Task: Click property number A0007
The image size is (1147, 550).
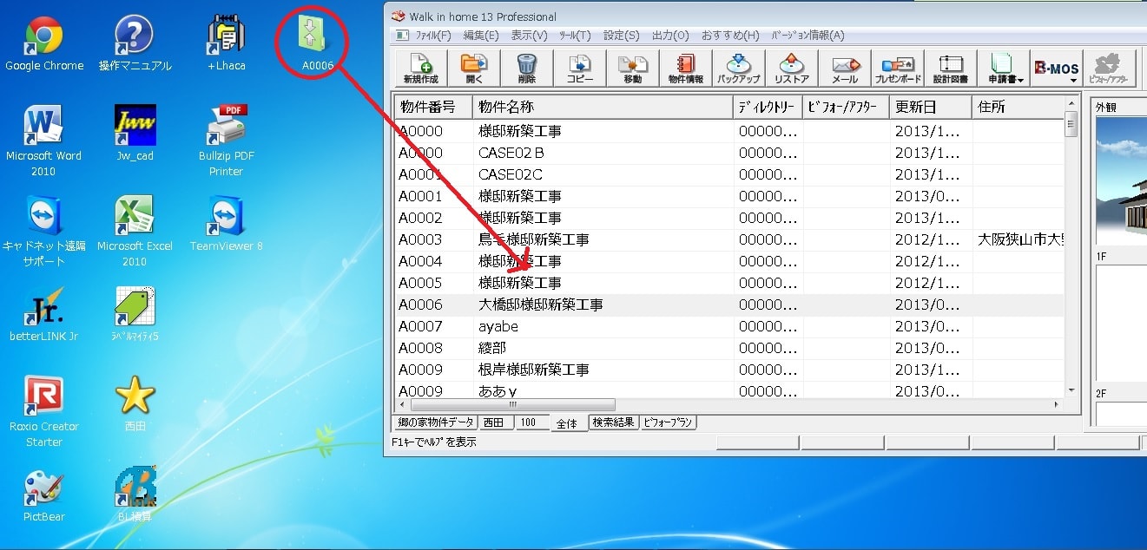Action: (x=420, y=326)
